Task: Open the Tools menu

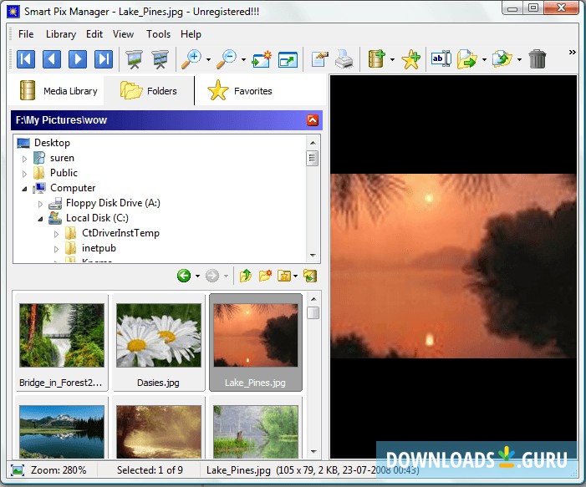Action: pyautogui.click(x=159, y=34)
